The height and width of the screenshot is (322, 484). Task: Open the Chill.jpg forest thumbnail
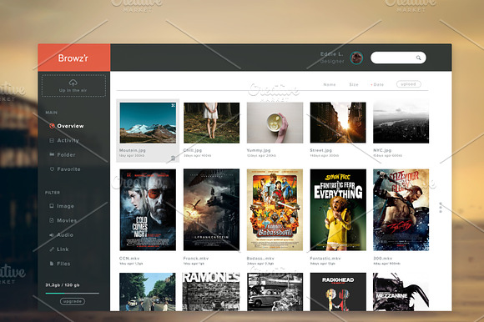point(211,123)
